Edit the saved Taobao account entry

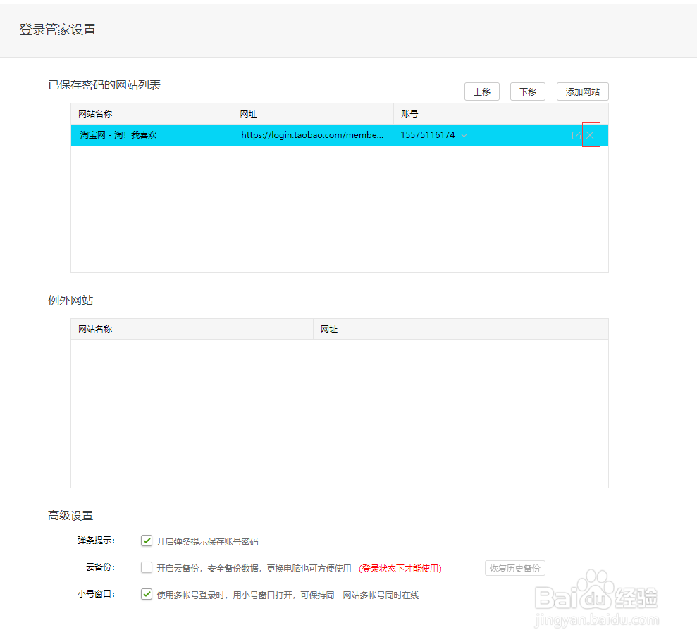[576, 135]
